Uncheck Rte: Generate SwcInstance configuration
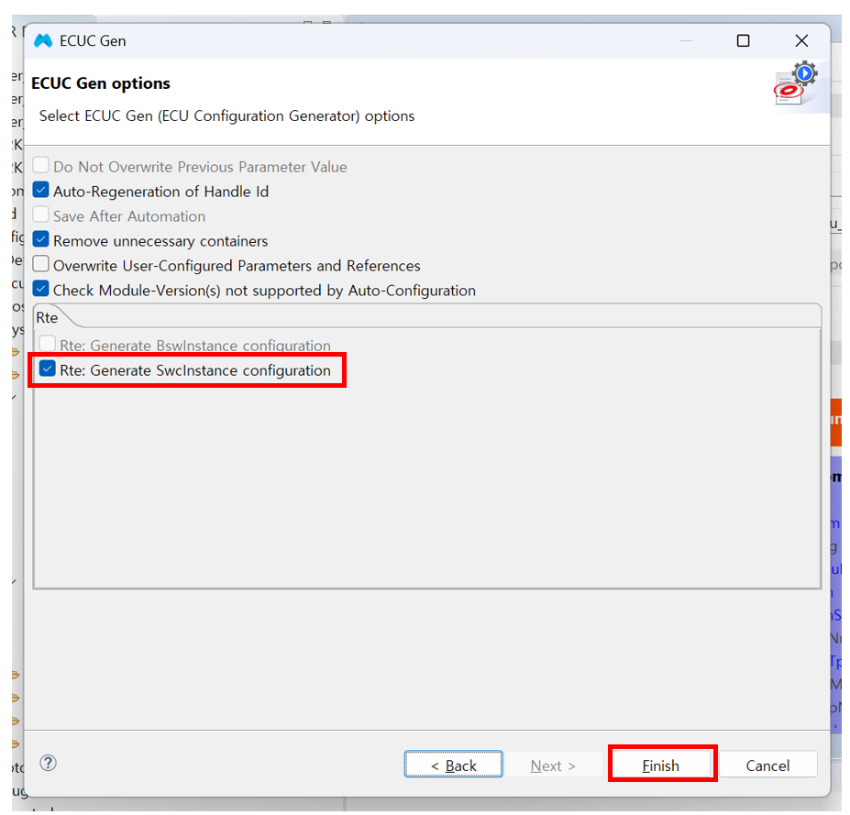The height and width of the screenshot is (815, 850). tap(48, 370)
